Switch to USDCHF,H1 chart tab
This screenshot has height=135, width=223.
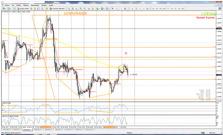[59, 130]
